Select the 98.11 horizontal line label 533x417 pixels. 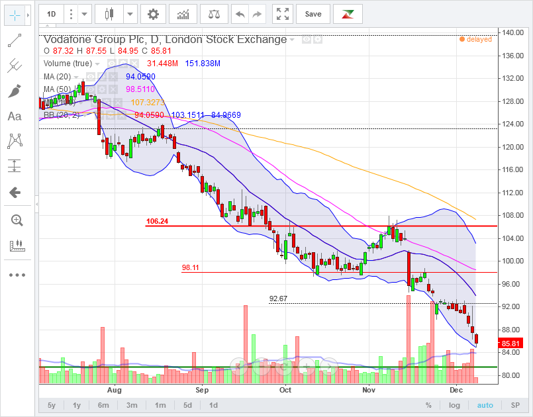pyautogui.click(x=191, y=267)
